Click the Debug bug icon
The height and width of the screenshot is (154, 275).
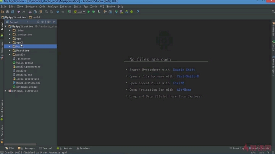94,12
